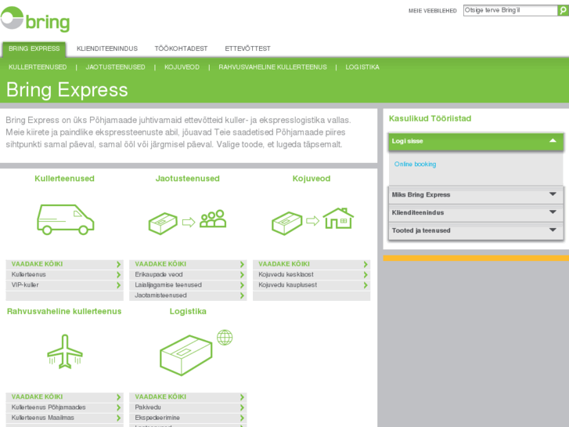
Task: Open the Kojuvedu keskladst link
Action: (x=286, y=275)
